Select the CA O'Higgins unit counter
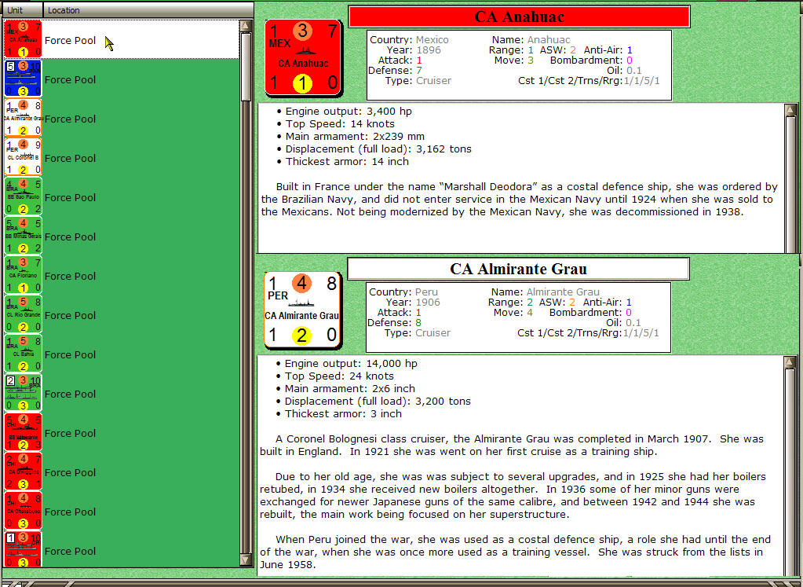 (23, 471)
